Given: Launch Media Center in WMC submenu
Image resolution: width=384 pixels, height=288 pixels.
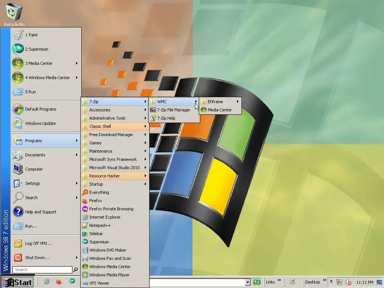Looking at the screenshot, I should (220, 110).
